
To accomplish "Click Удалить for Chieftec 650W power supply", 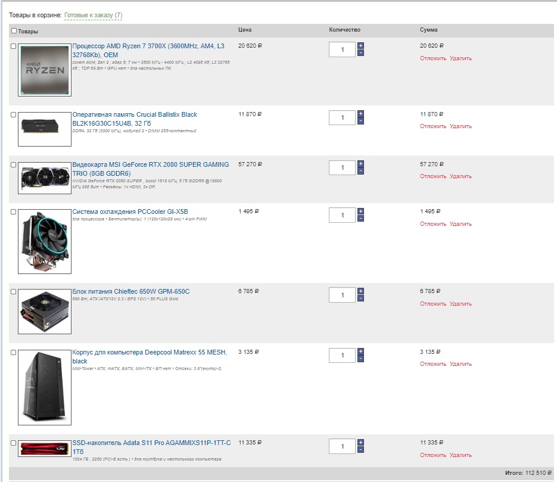I will [460, 304].
